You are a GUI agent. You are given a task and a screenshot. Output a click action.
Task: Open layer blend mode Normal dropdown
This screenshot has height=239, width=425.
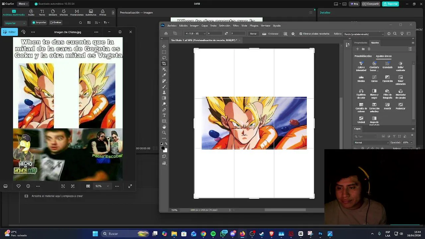(x=372, y=142)
